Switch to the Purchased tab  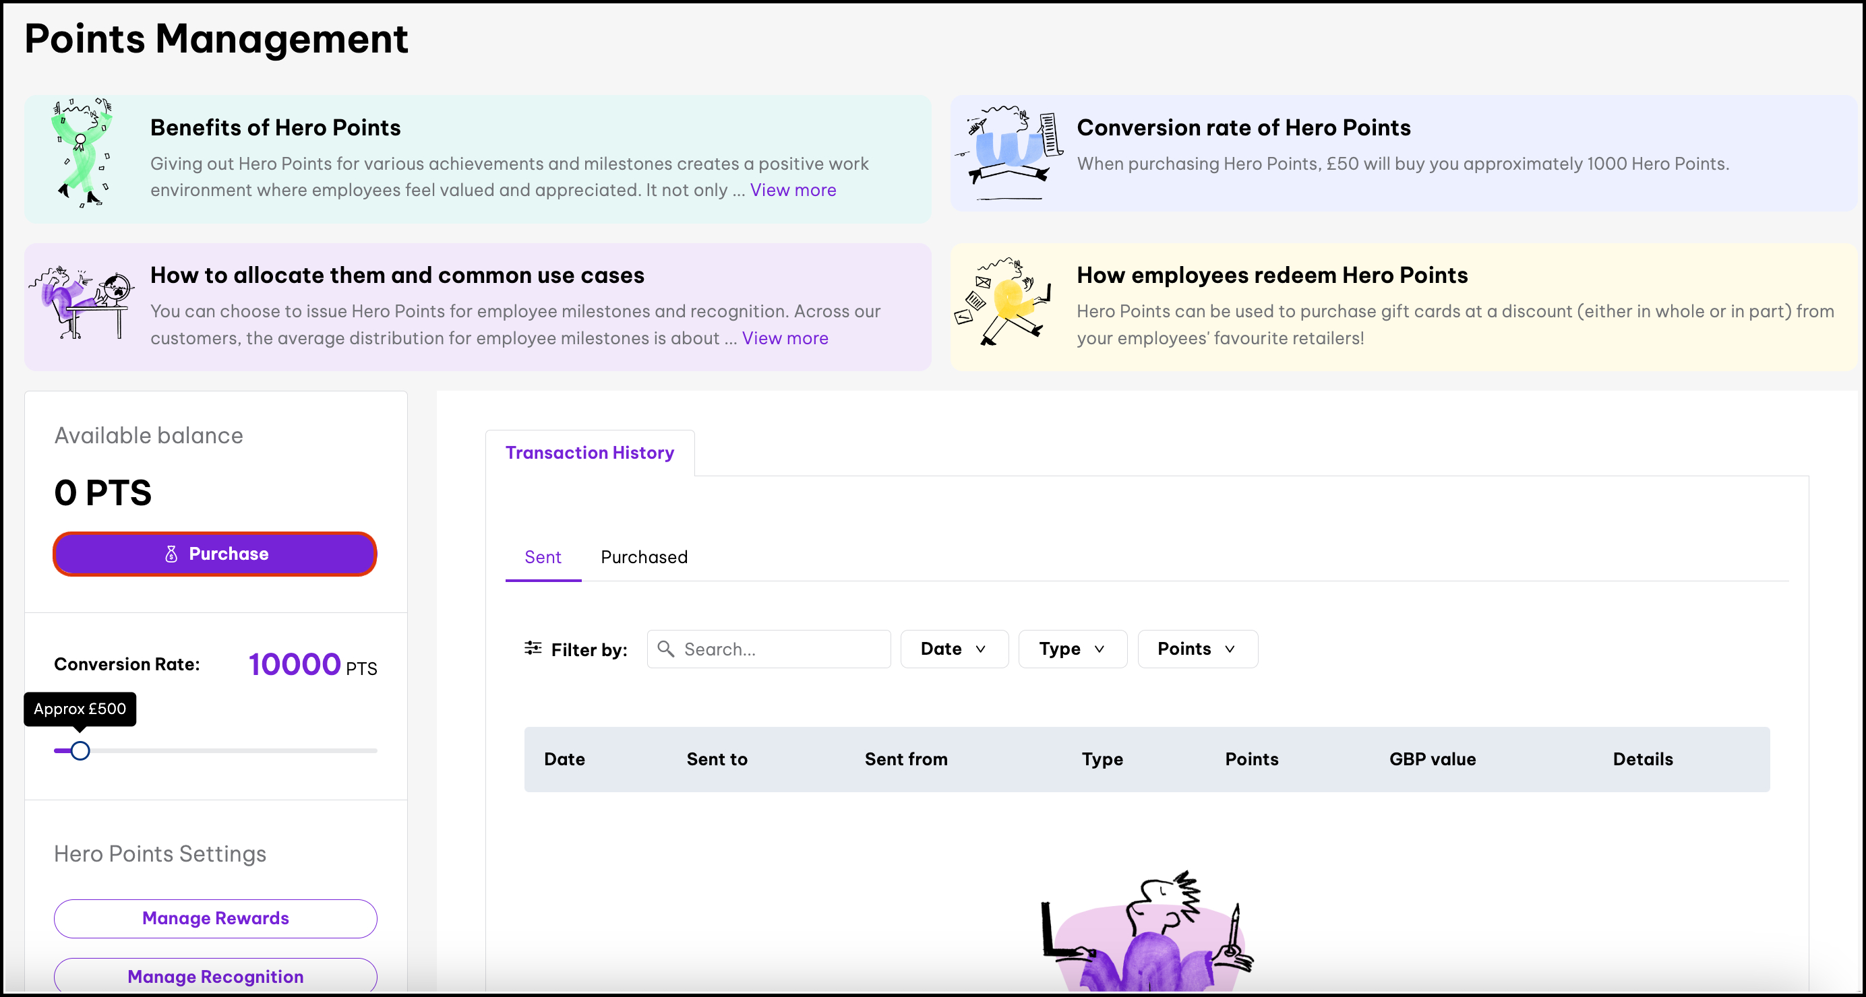point(643,557)
